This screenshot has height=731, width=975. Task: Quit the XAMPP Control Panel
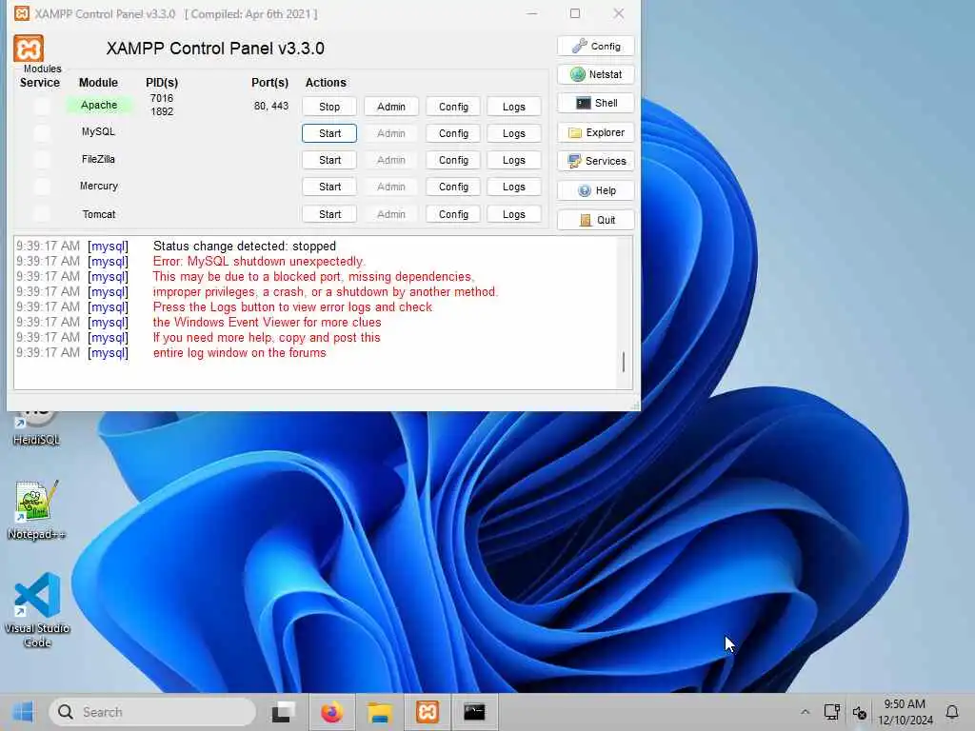pos(596,220)
